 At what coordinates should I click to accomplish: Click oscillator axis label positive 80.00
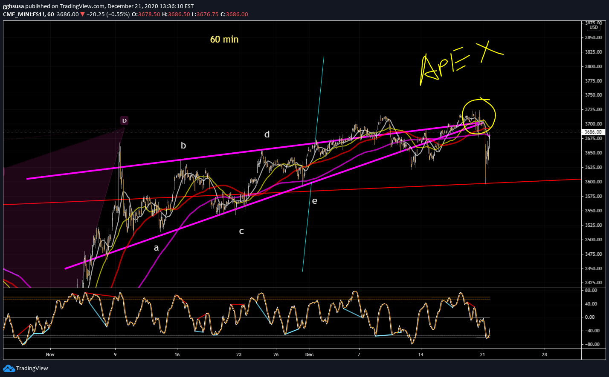tap(591, 290)
